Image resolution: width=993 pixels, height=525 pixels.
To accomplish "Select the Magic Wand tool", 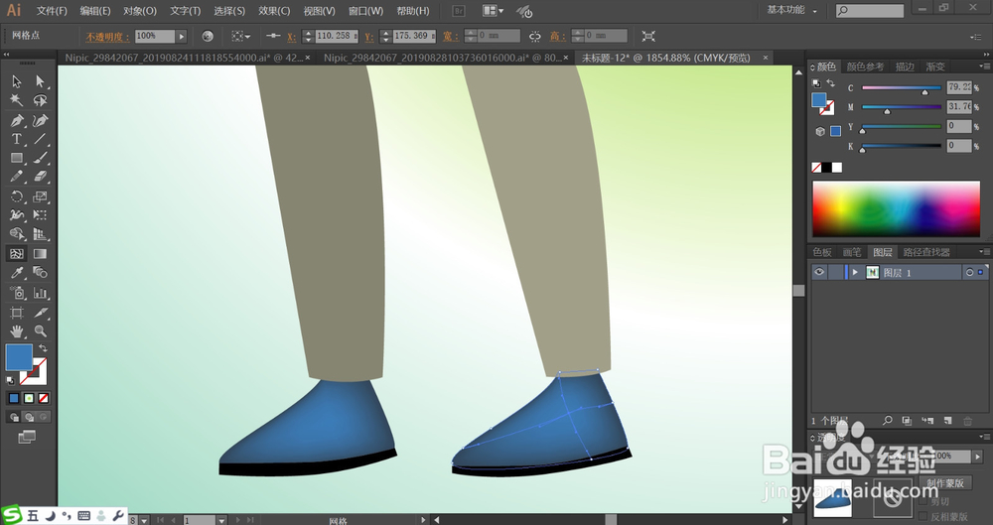I will pyautogui.click(x=17, y=100).
